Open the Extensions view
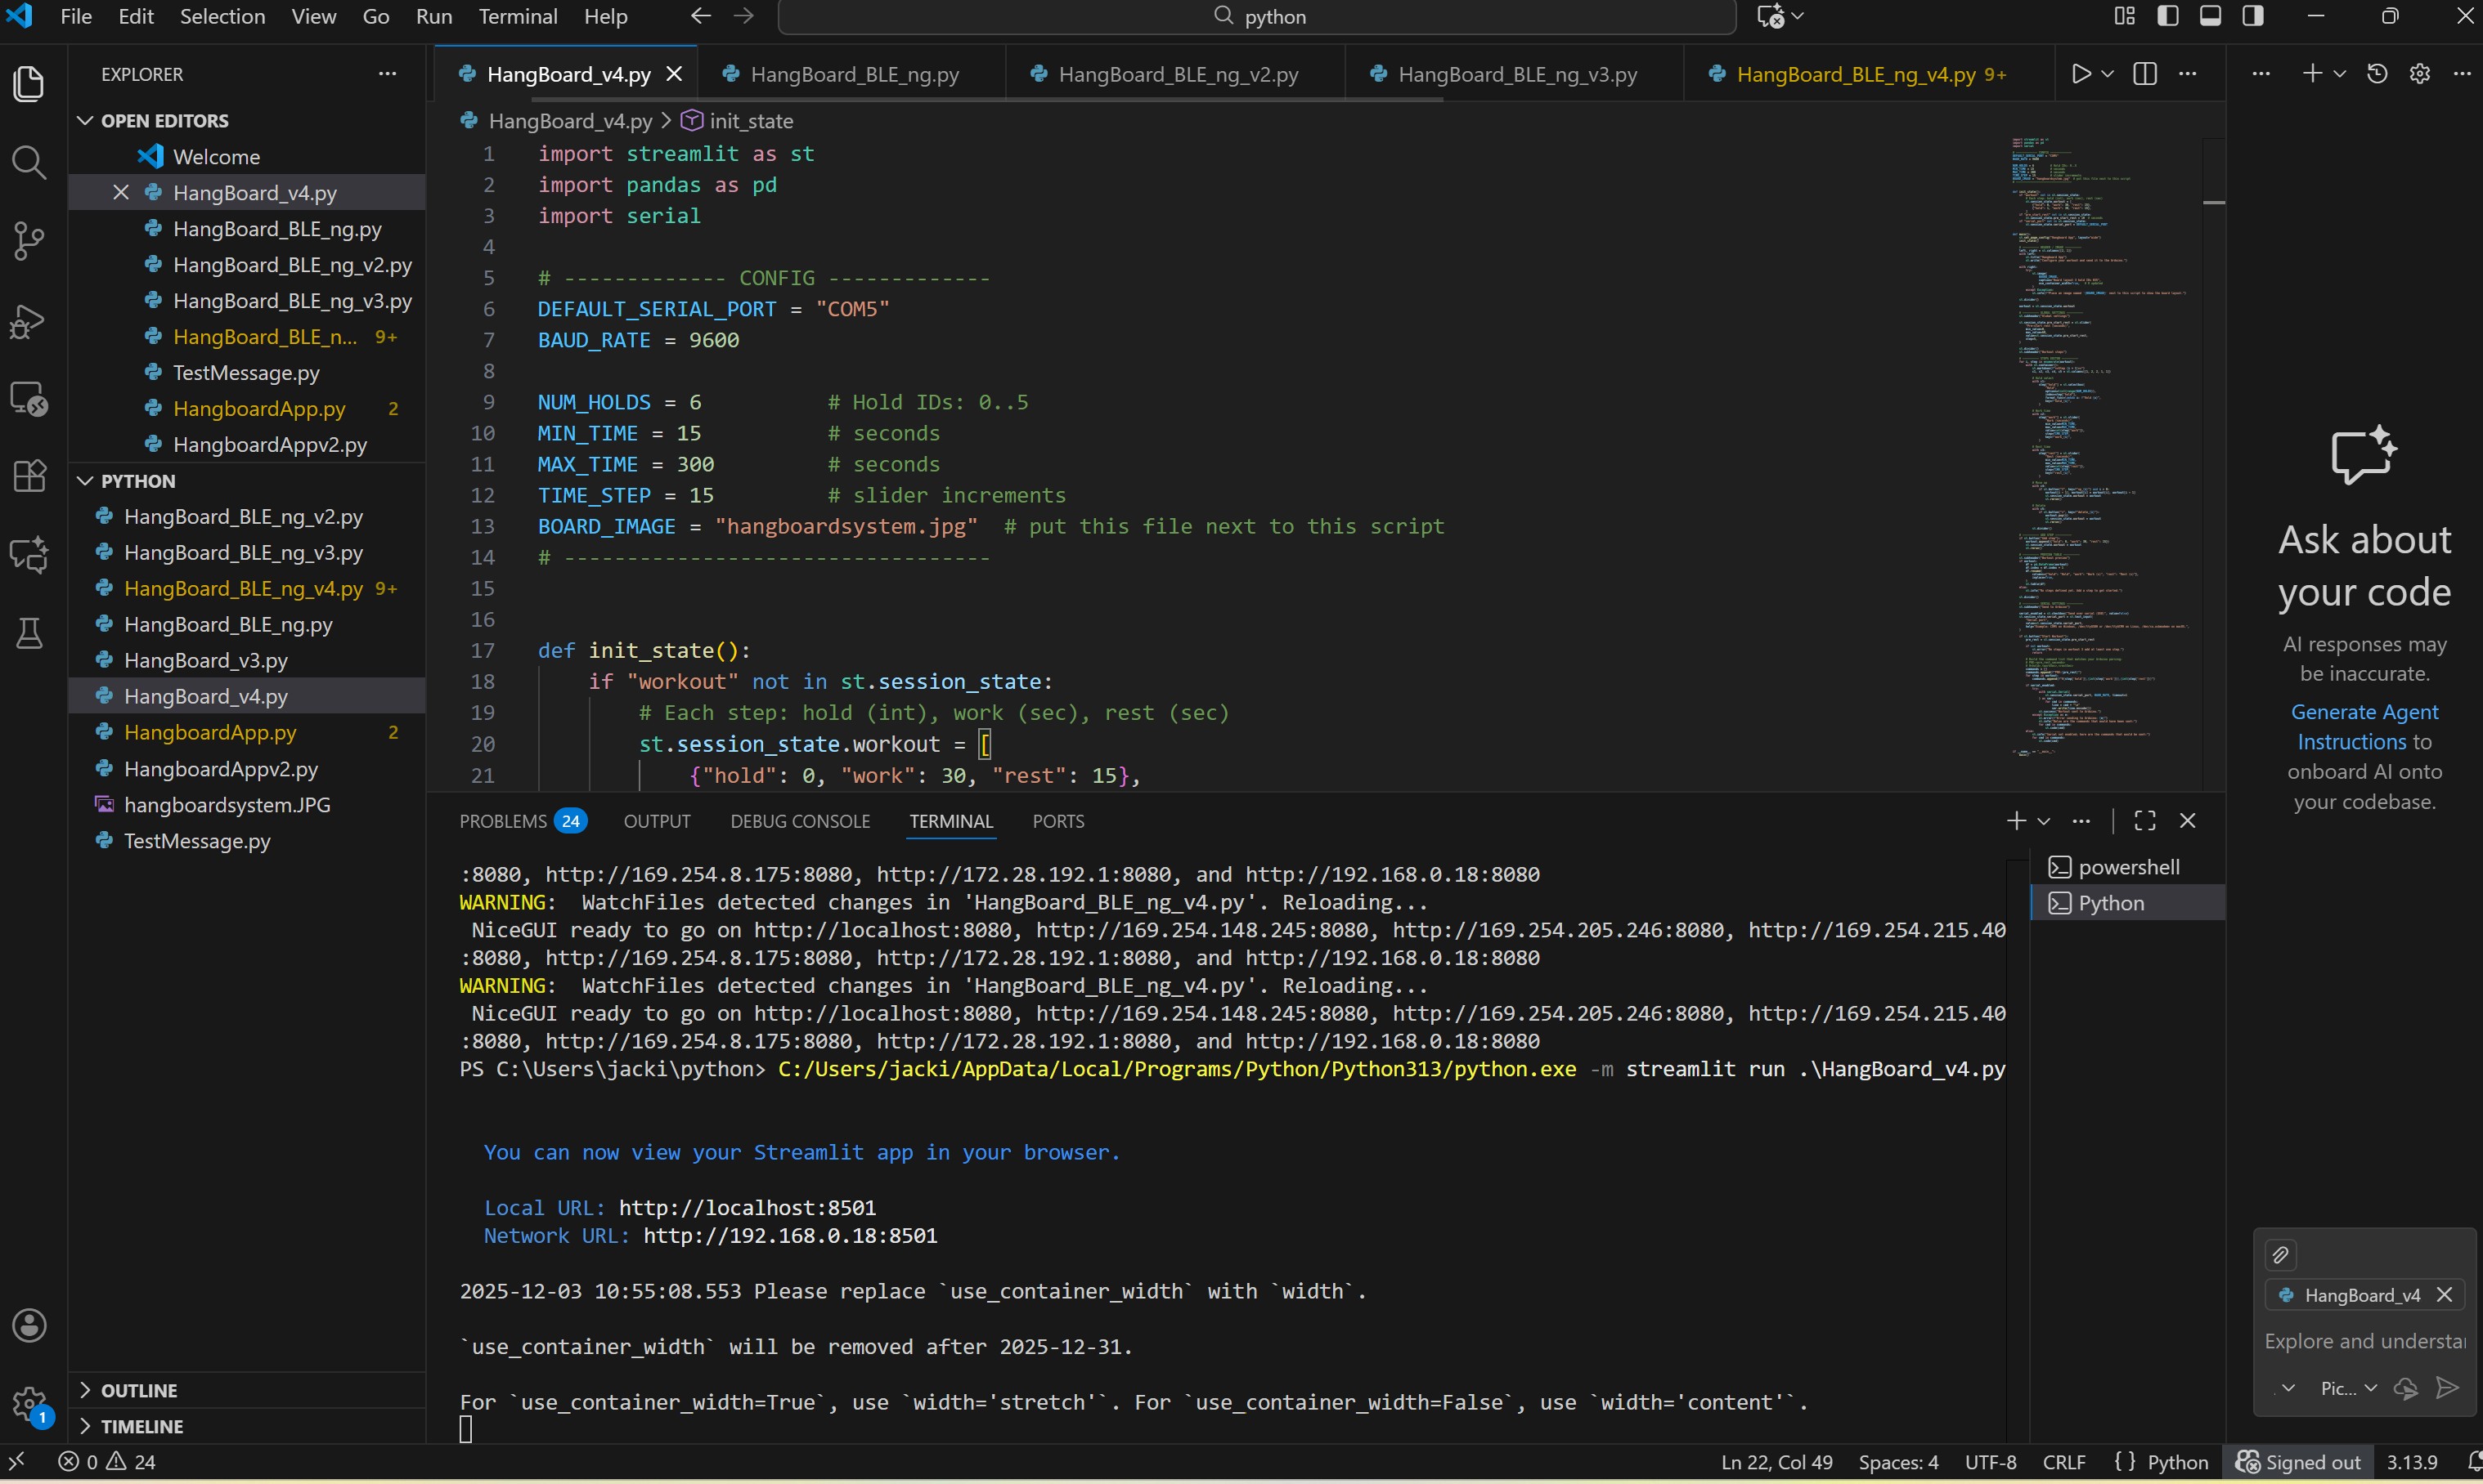 (x=29, y=476)
